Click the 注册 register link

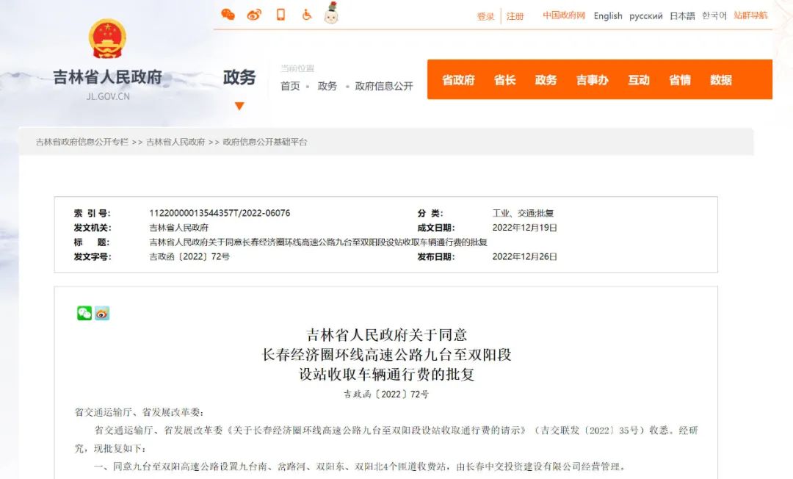(515, 16)
